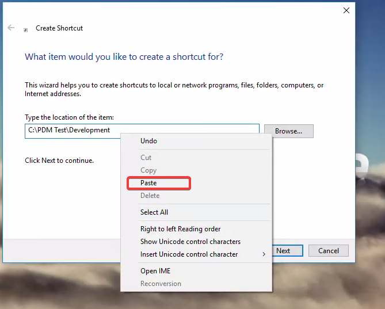
Task: Close the Create Shortcut dialog
Action: [346, 10]
